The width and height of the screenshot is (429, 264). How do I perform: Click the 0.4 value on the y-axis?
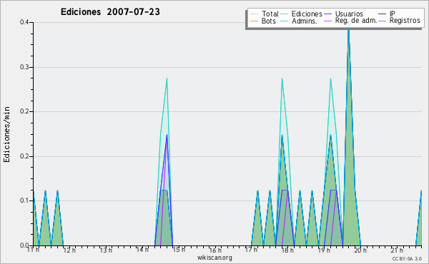24,22
